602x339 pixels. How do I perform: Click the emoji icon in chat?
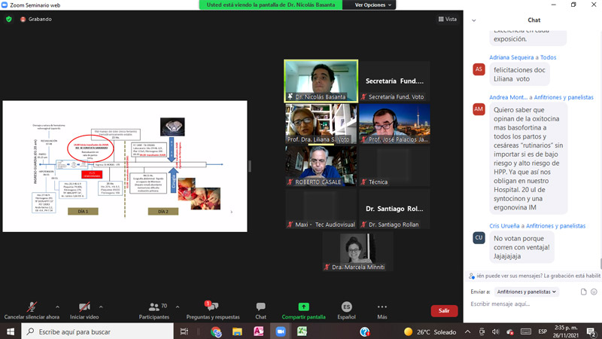594,292
